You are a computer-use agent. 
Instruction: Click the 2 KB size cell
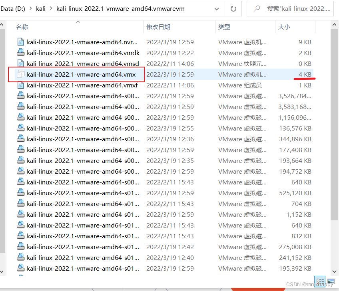pyautogui.click(x=305, y=53)
